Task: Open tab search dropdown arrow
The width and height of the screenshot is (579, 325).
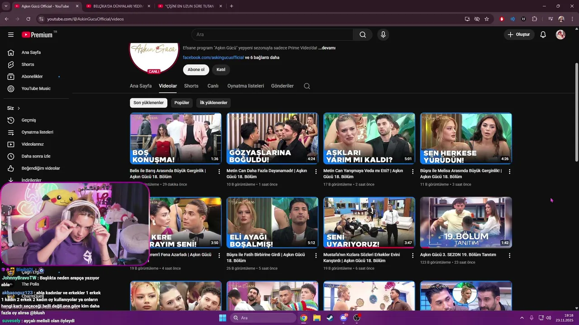Action: (x=6, y=6)
